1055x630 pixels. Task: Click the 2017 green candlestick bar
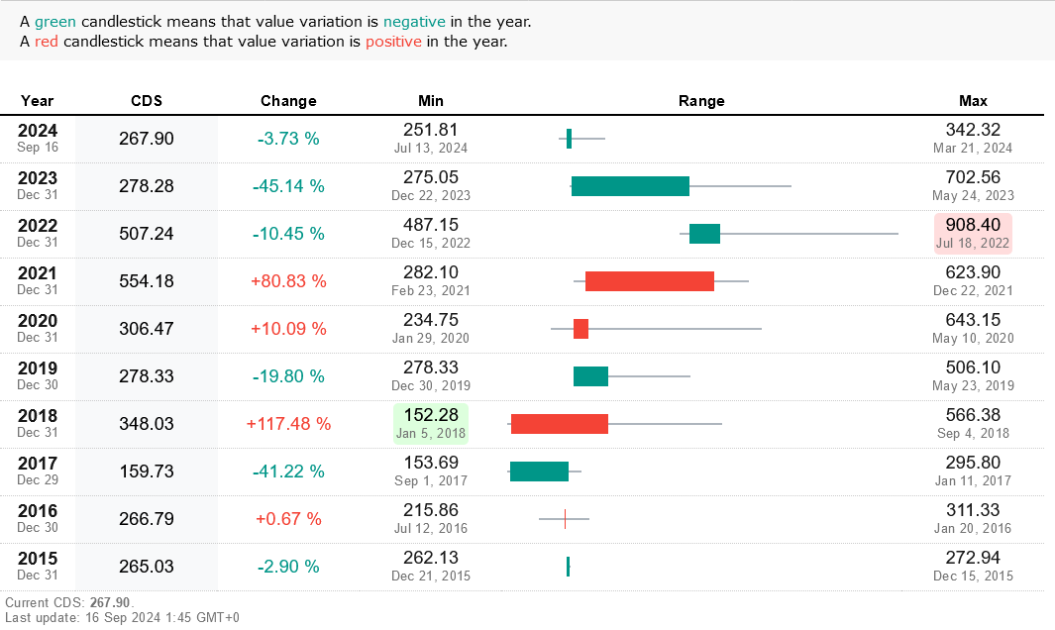539,472
